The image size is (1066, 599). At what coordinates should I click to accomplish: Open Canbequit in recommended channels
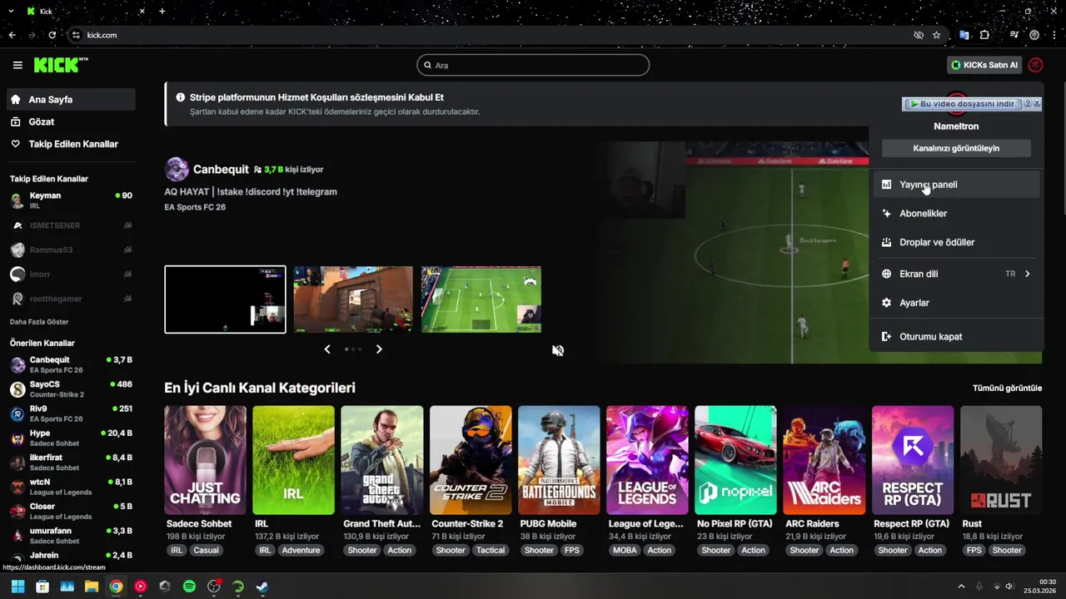71,364
